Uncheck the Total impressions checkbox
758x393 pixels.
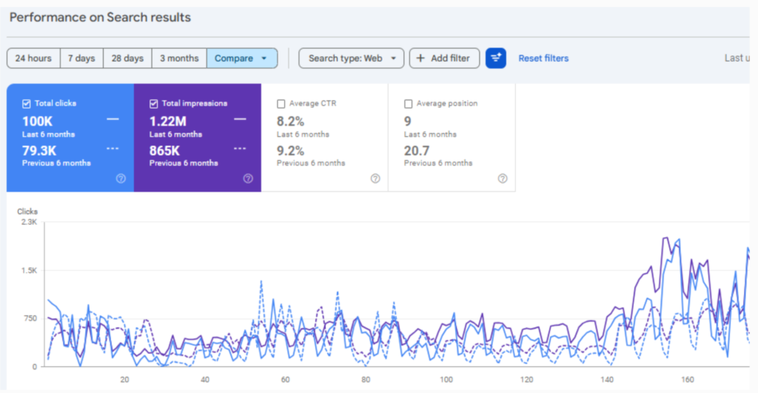coord(154,104)
